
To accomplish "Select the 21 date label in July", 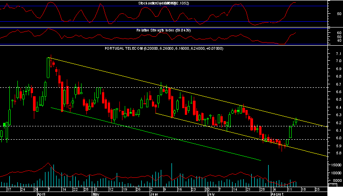I will click(x=248, y=189).
